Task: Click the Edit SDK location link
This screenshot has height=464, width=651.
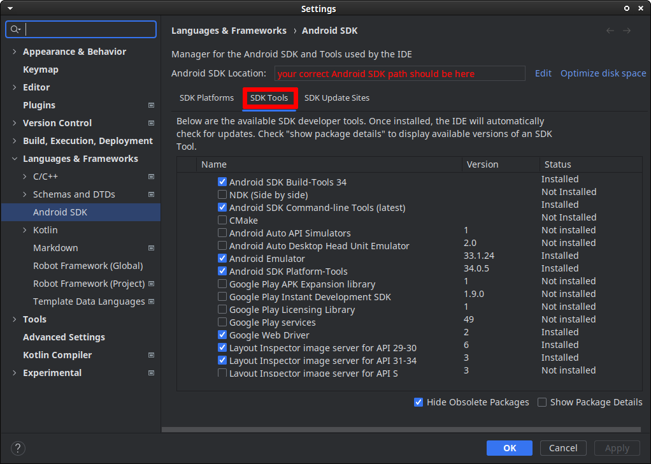Action: 543,73
